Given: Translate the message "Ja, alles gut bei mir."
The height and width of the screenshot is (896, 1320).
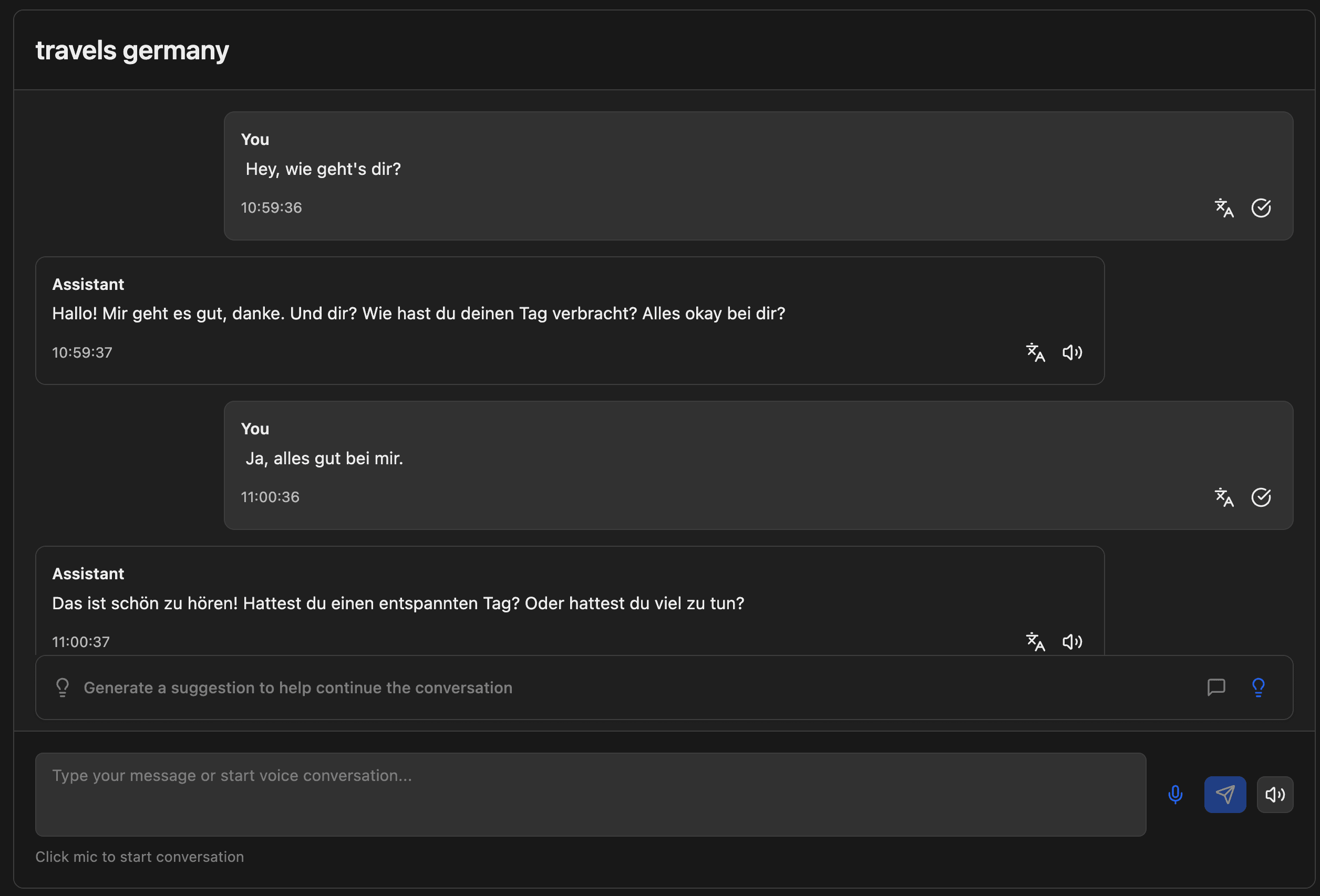Looking at the screenshot, I should pos(1224,497).
